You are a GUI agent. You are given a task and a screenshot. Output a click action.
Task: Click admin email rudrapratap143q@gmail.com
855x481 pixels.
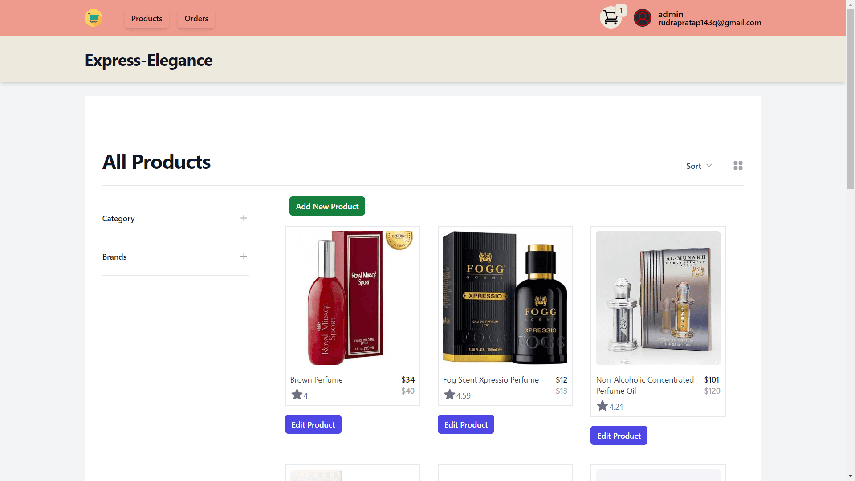coord(709,23)
